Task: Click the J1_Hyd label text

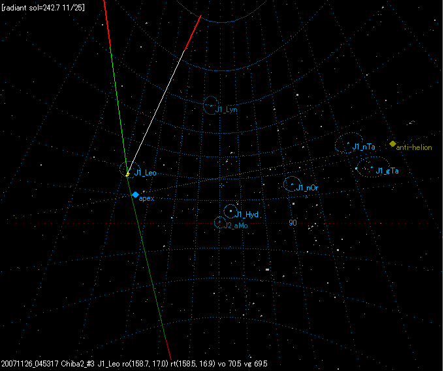Action: click(247, 215)
